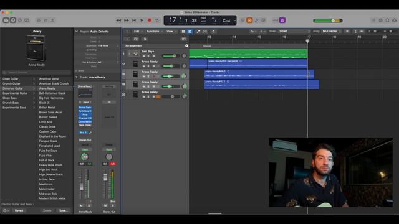Go to beginning with the transport button
Screen dimensions: 399x224
134,21
